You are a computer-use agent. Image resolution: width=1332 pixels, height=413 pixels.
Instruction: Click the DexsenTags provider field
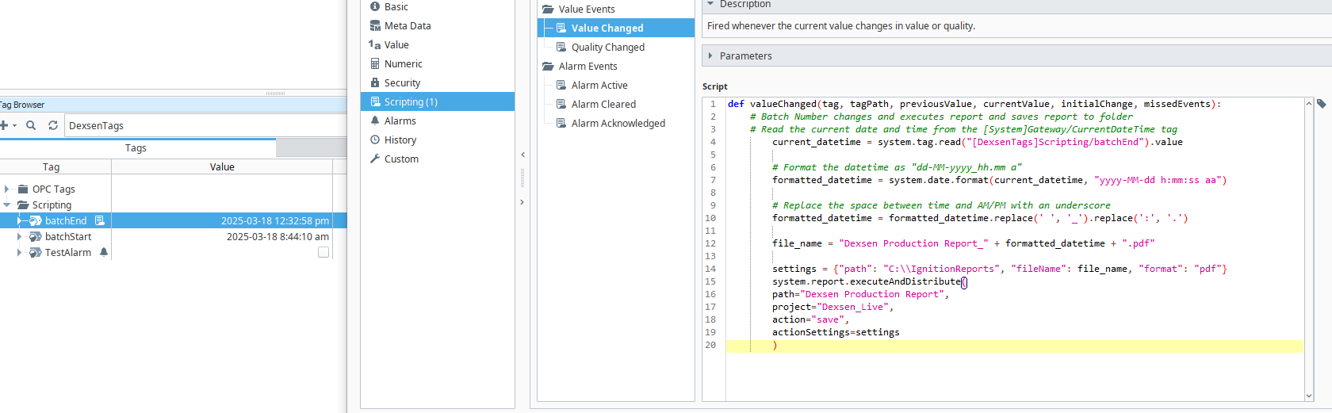point(205,125)
